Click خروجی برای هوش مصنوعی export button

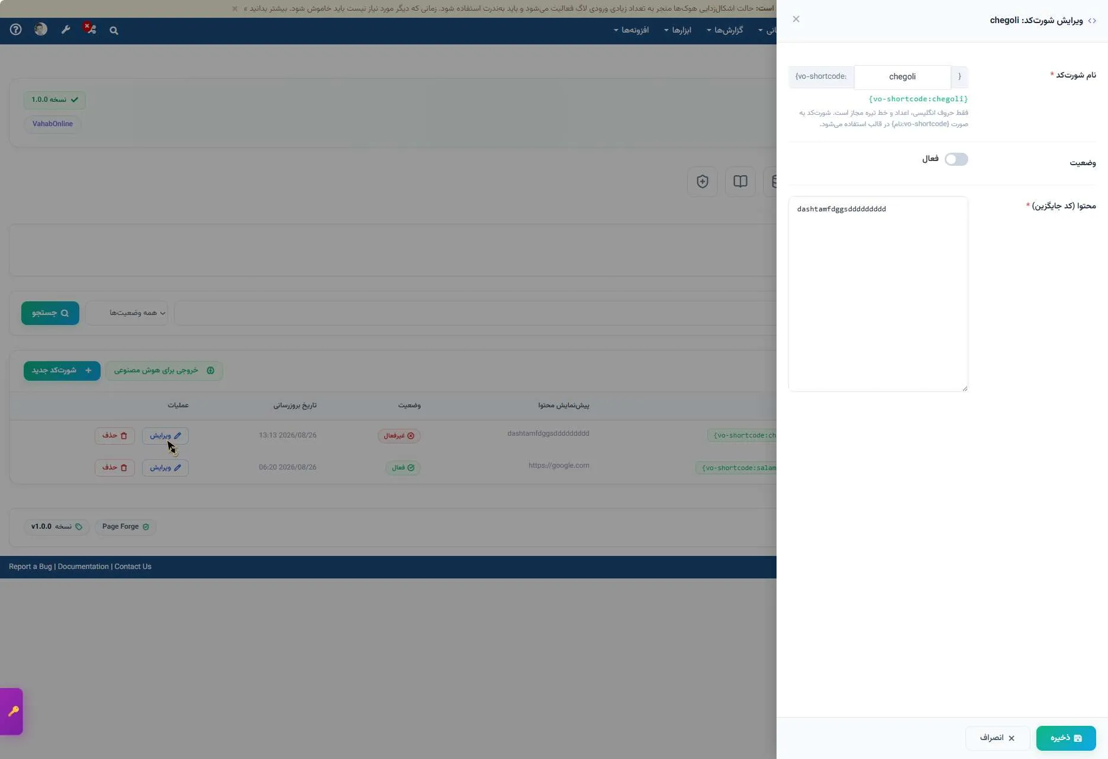164,371
